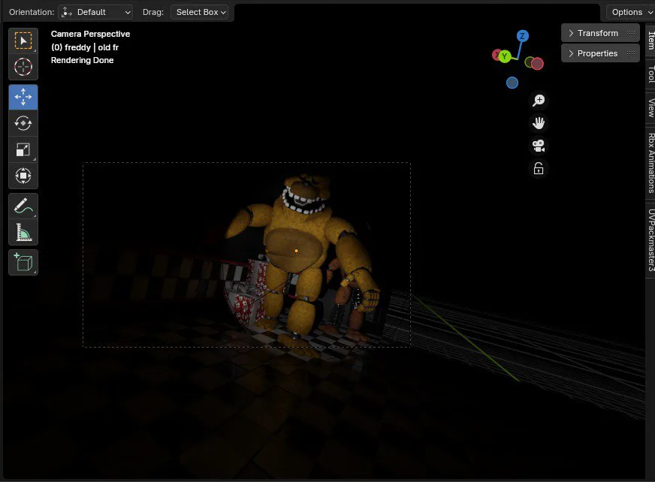The image size is (655, 482).
Task: Click the 'Rendering Done' status text
Action: click(x=83, y=60)
